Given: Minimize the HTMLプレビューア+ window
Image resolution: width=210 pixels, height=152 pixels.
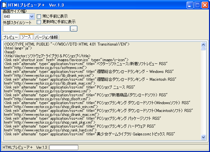Looking at the screenshot, I should point(190,5).
